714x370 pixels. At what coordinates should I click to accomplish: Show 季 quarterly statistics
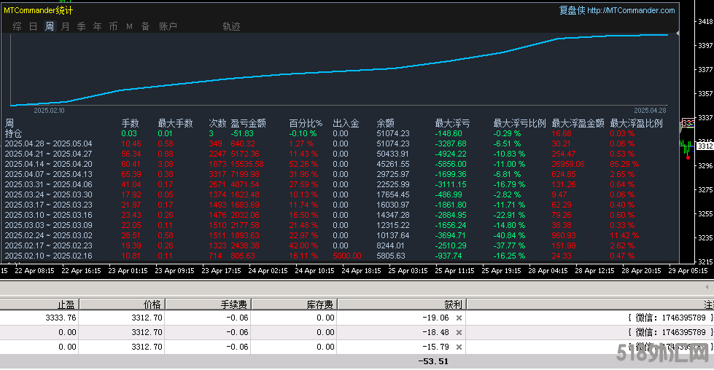[x=81, y=26]
